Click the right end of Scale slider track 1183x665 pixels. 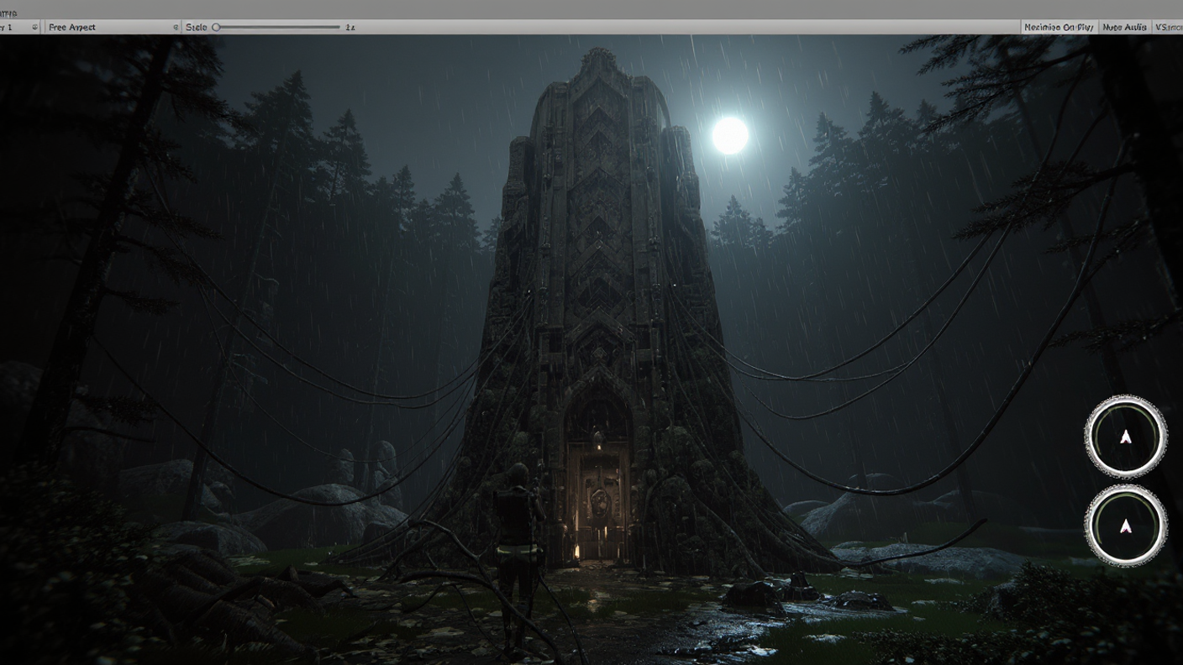tap(338, 28)
